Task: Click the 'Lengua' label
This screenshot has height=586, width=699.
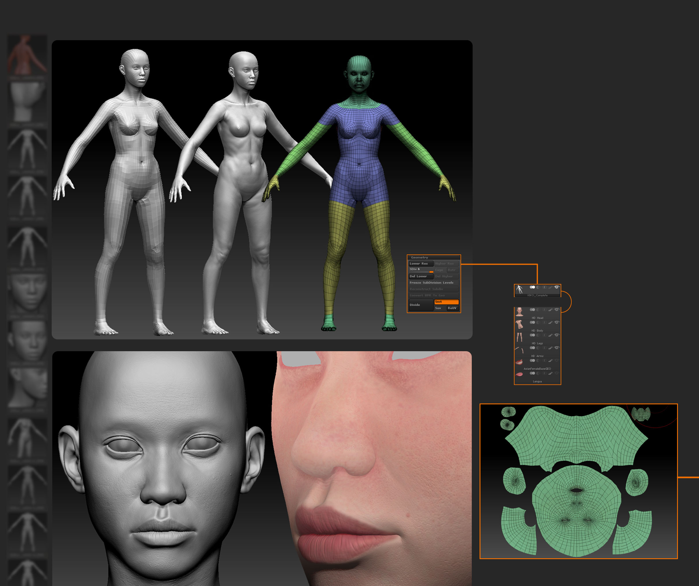Action: (538, 382)
